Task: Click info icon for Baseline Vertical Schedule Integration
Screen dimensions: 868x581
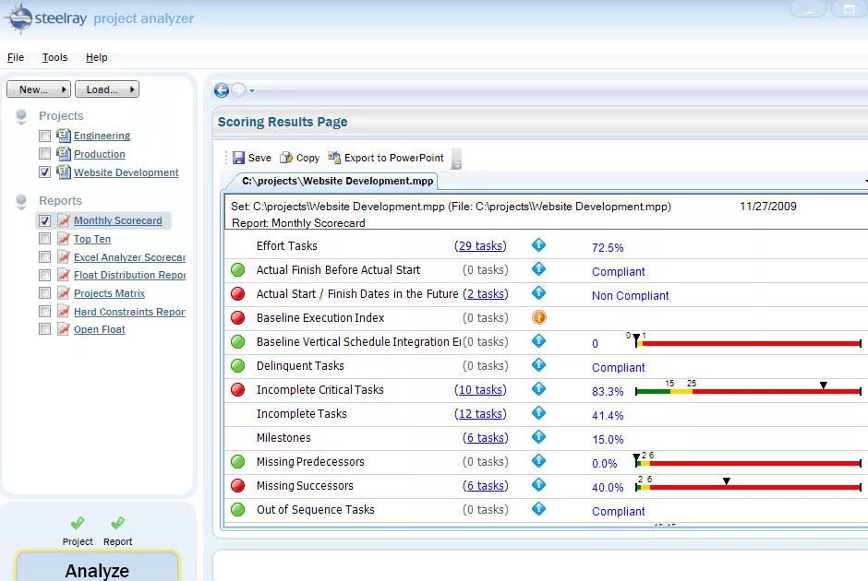Action: coord(538,341)
